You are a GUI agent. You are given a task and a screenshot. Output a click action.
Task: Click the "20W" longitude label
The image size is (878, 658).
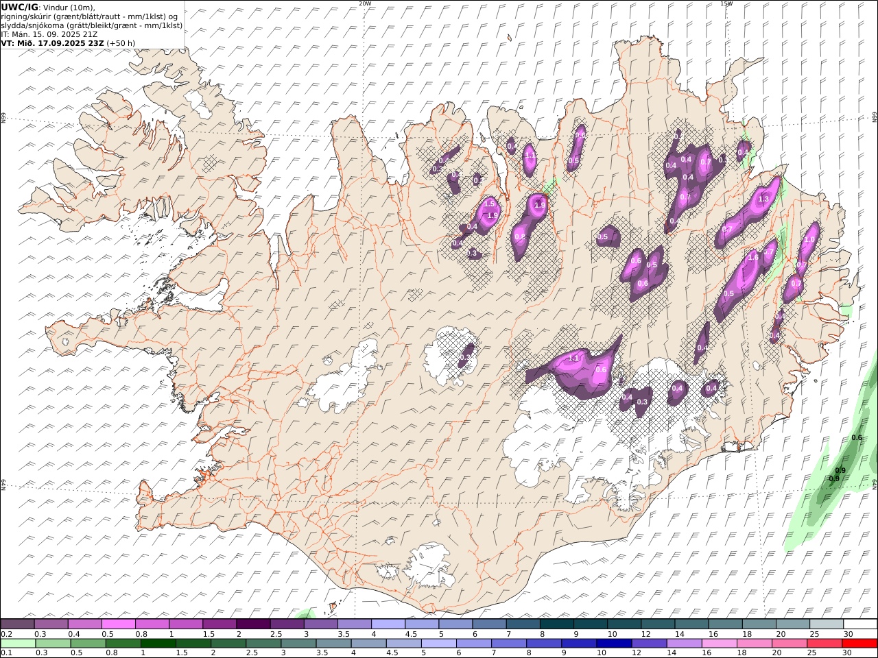point(365,3)
